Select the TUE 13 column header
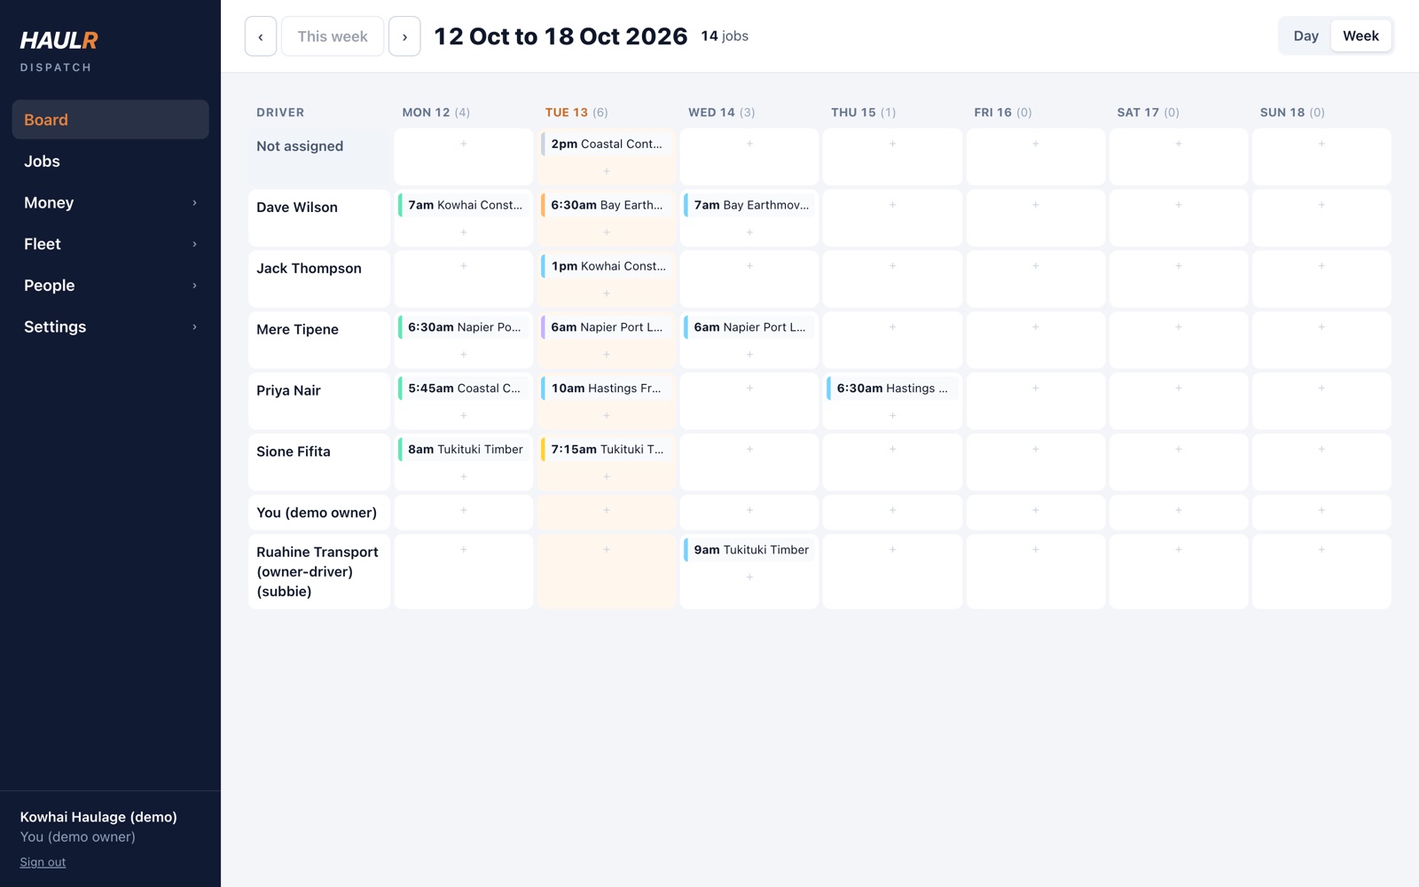 pos(576,113)
